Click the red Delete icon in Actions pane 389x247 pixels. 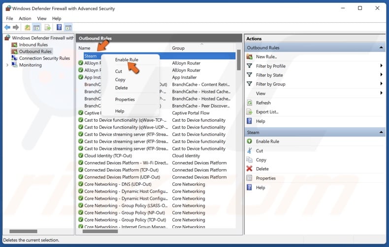(250, 169)
